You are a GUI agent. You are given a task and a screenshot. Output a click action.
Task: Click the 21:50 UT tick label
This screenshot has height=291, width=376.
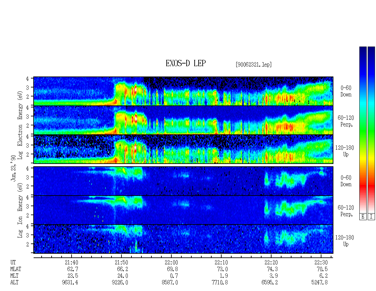click(x=121, y=262)
